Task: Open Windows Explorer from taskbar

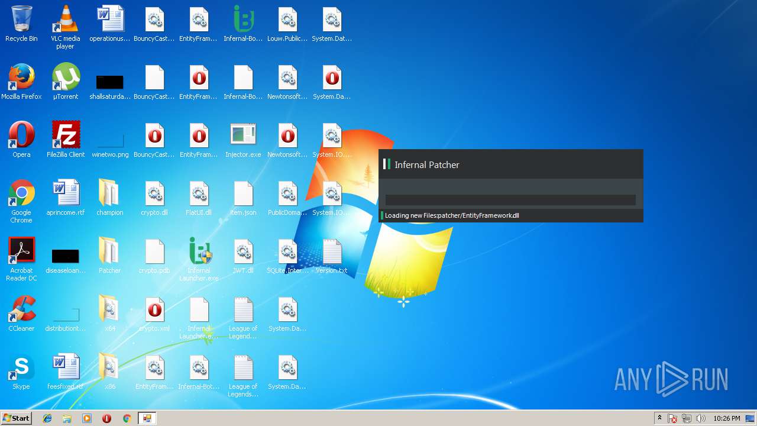Action: click(x=67, y=418)
